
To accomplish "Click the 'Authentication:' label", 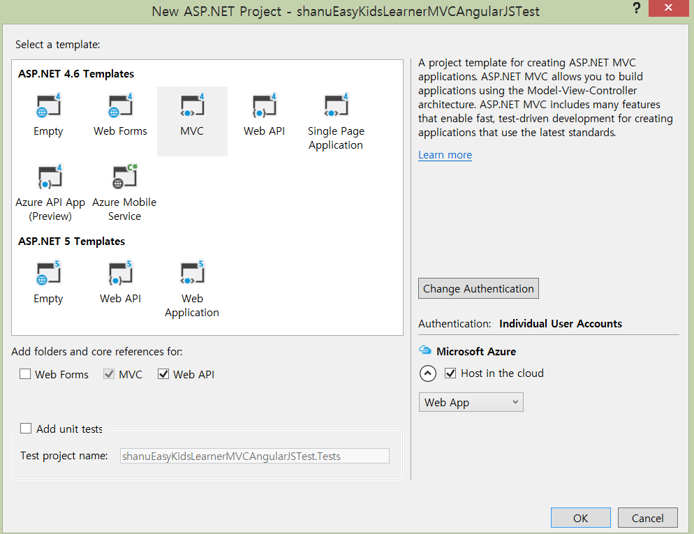I will [455, 324].
